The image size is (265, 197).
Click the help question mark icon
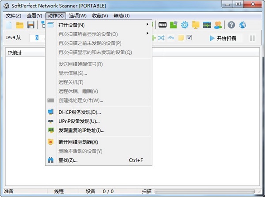tap(231, 25)
